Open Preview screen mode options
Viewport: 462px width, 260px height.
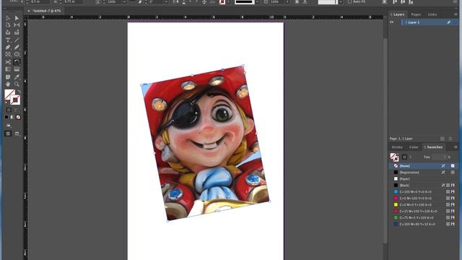click(17, 134)
